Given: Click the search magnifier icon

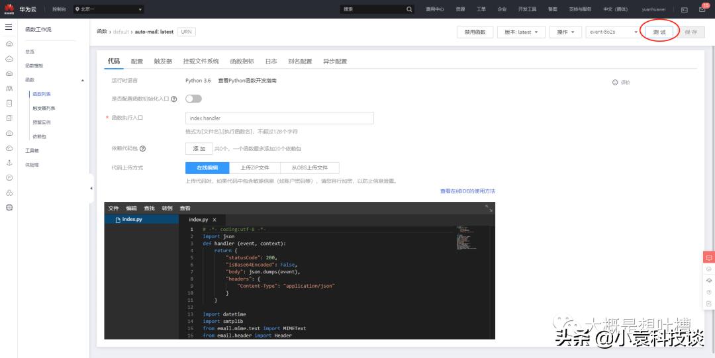Looking at the screenshot, I should tap(409, 9).
